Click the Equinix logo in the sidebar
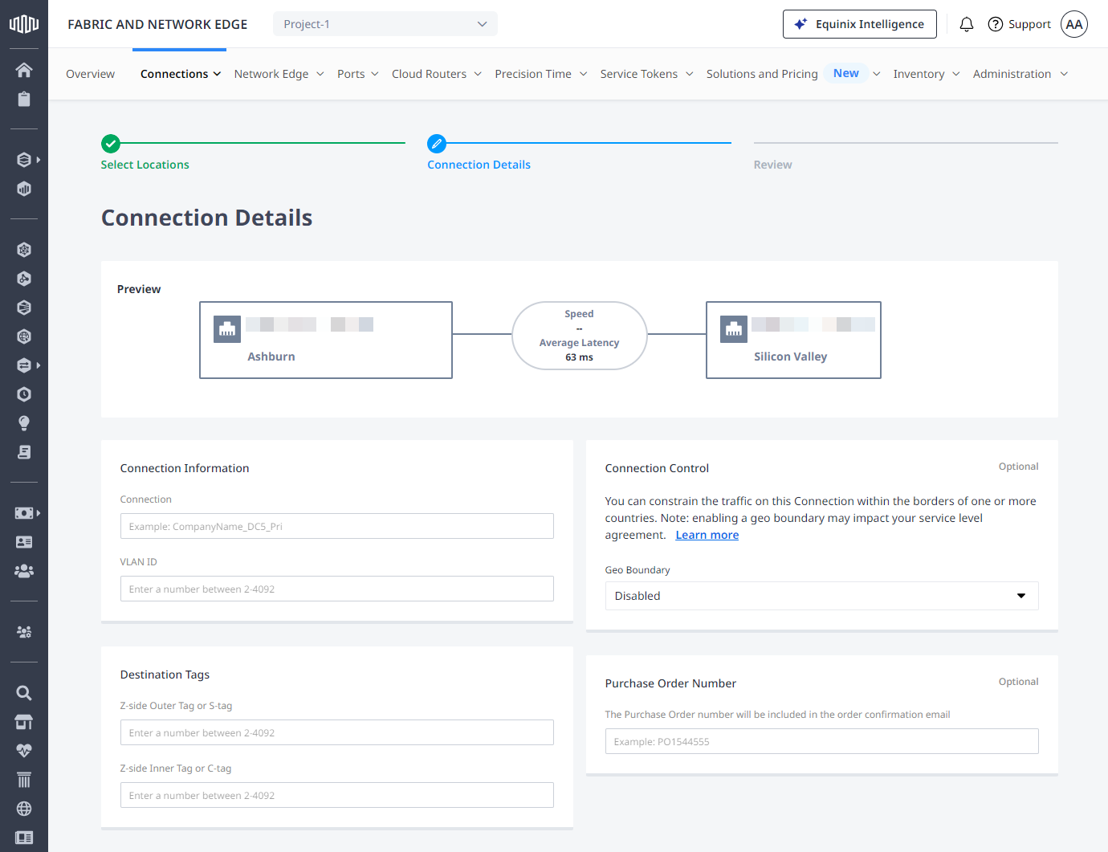Screen dimensions: 1108x852 [x=24, y=24]
